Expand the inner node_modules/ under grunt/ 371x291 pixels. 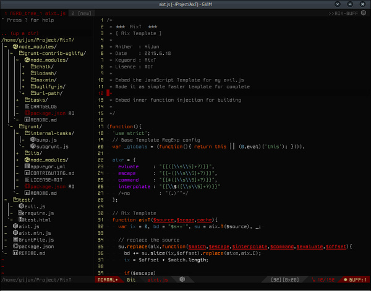(x=17, y=160)
